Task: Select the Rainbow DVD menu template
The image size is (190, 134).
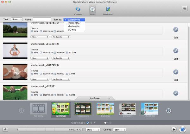Action: [105, 110]
